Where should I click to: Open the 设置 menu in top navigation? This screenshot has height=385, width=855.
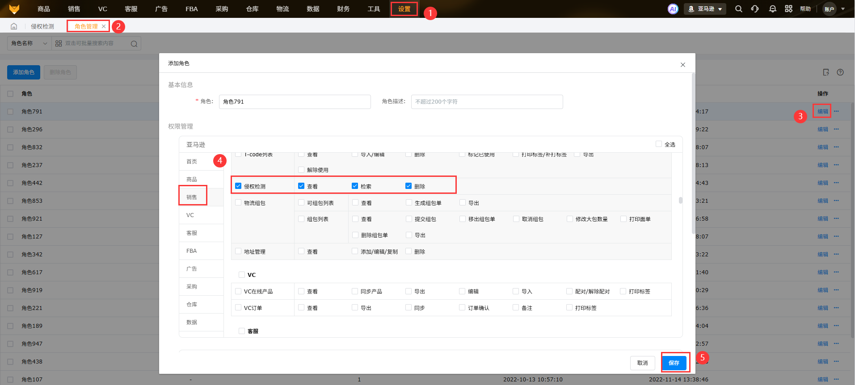click(x=404, y=9)
